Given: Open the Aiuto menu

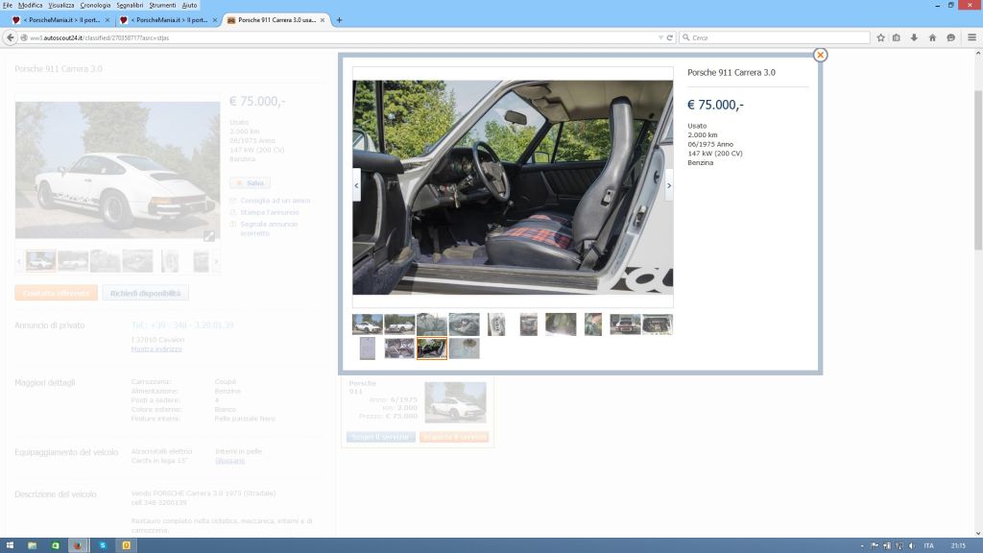Looking at the screenshot, I should point(189,5).
